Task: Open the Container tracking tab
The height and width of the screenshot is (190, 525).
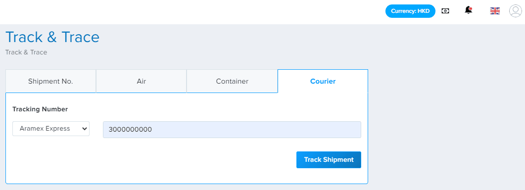Action: pyautogui.click(x=232, y=81)
